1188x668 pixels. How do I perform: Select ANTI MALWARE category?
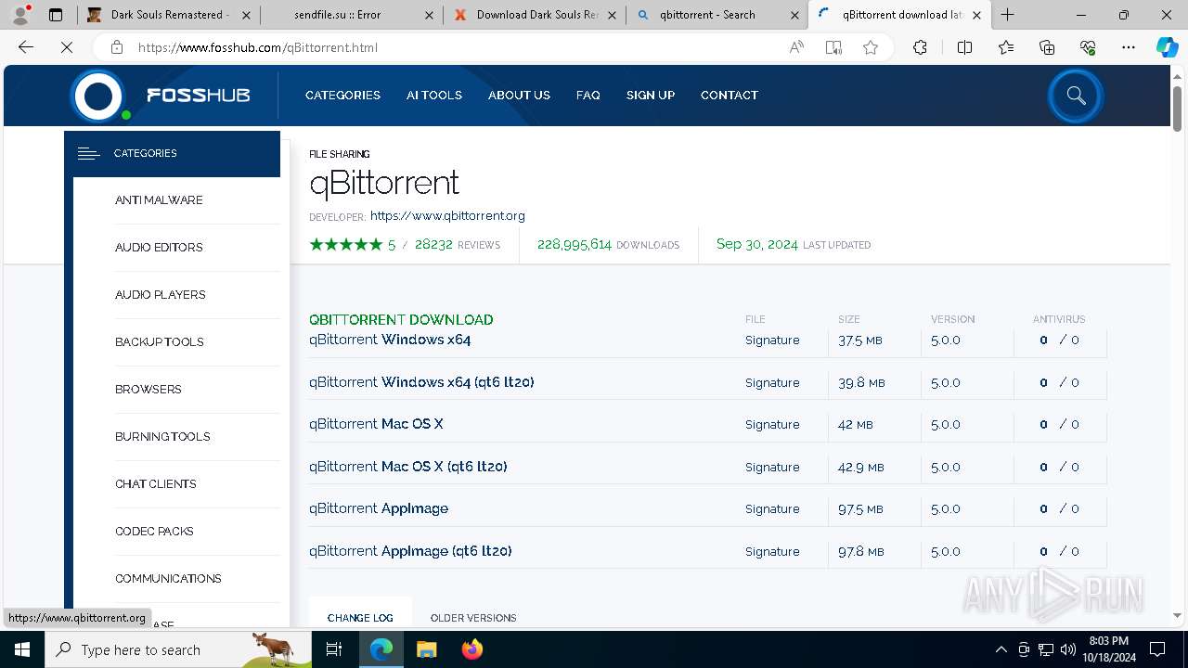[x=159, y=200]
